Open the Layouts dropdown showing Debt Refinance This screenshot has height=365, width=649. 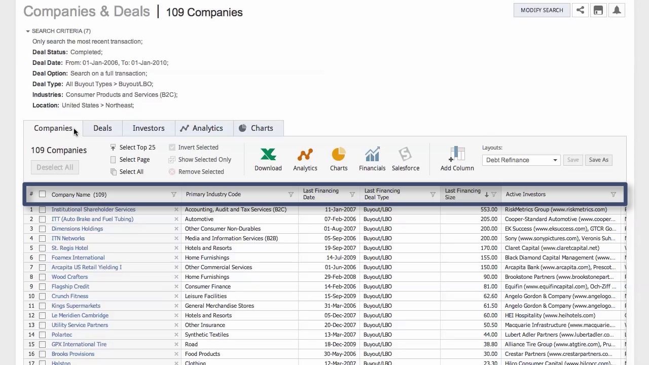(521, 160)
